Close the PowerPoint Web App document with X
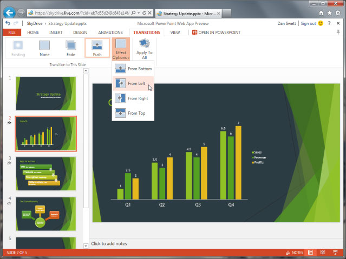The image size is (346, 259). [x=338, y=23]
